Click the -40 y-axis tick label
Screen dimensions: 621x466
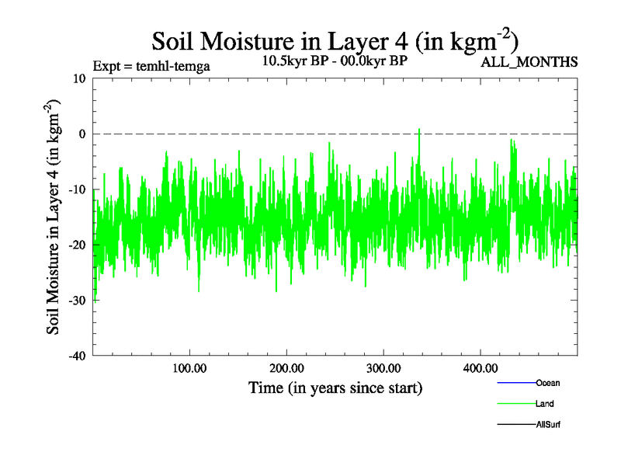78,356
